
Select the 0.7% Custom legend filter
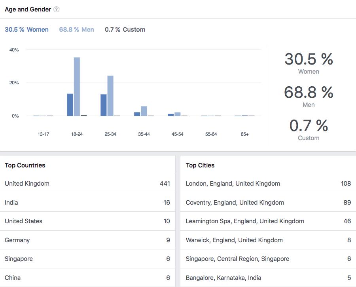click(125, 30)
